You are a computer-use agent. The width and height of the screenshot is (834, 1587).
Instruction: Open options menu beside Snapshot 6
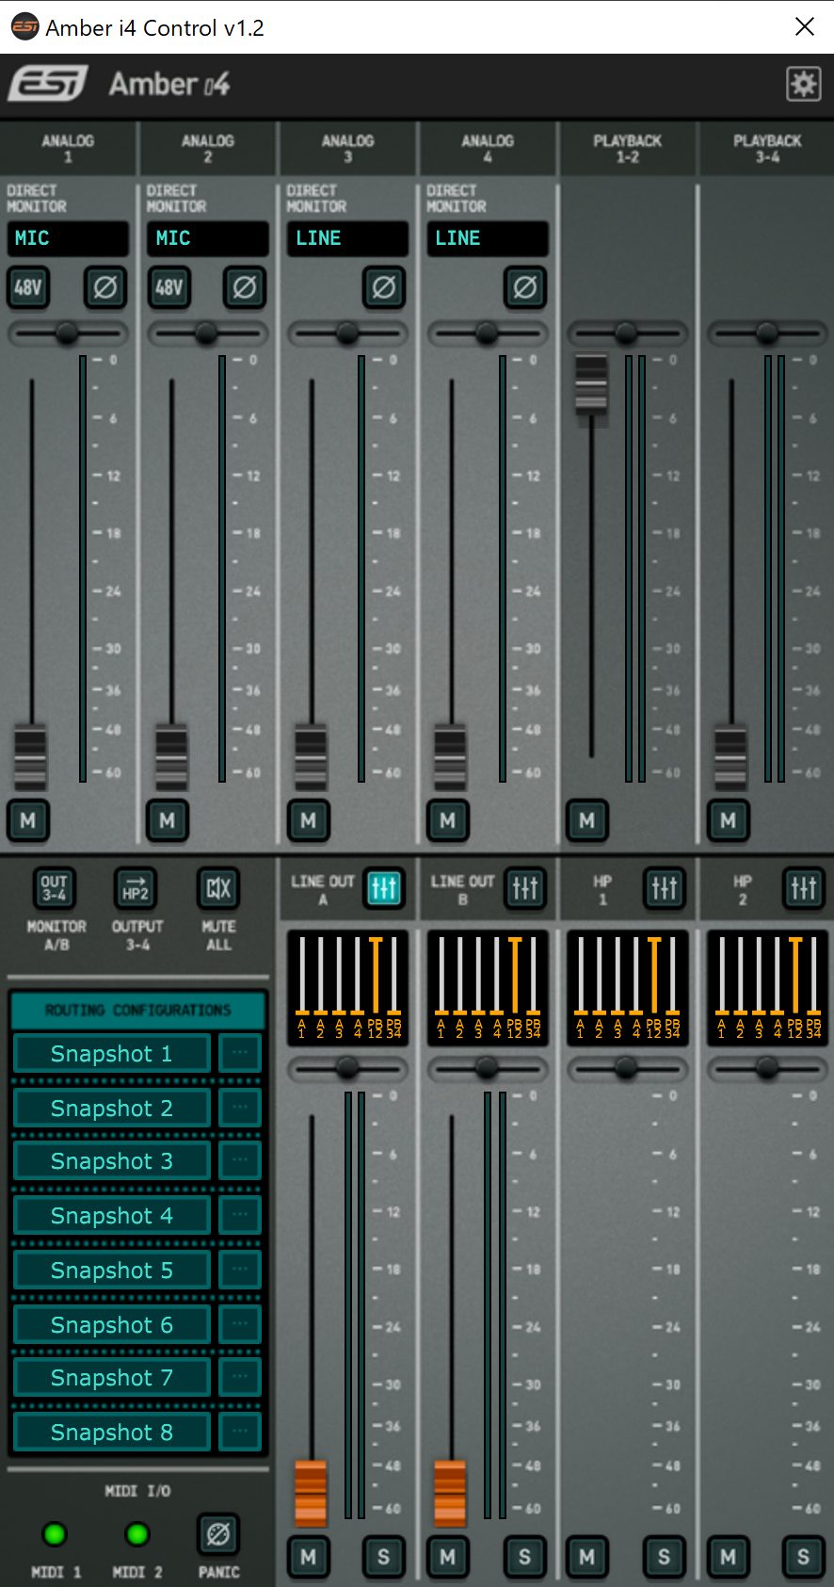[240, 1325]
